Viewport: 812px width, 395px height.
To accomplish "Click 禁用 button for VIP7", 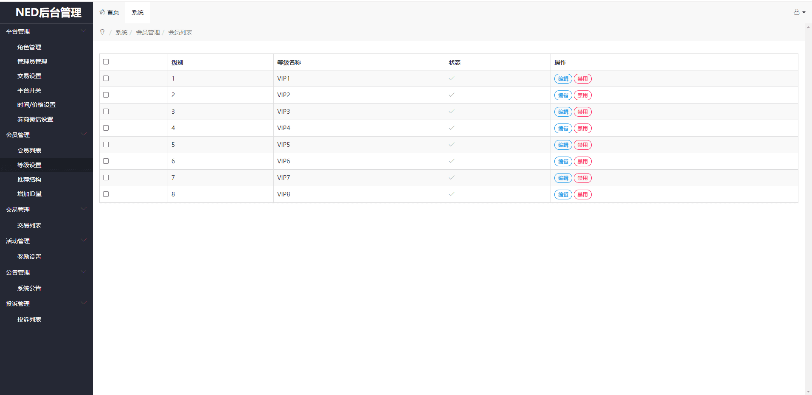I will (x=582, y=178).
